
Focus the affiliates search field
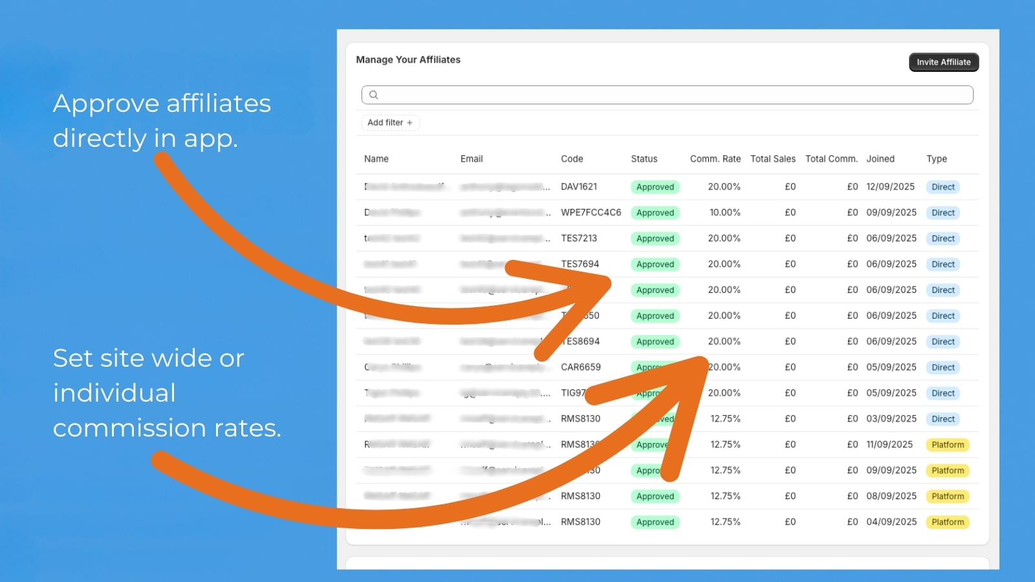point(667,95)
